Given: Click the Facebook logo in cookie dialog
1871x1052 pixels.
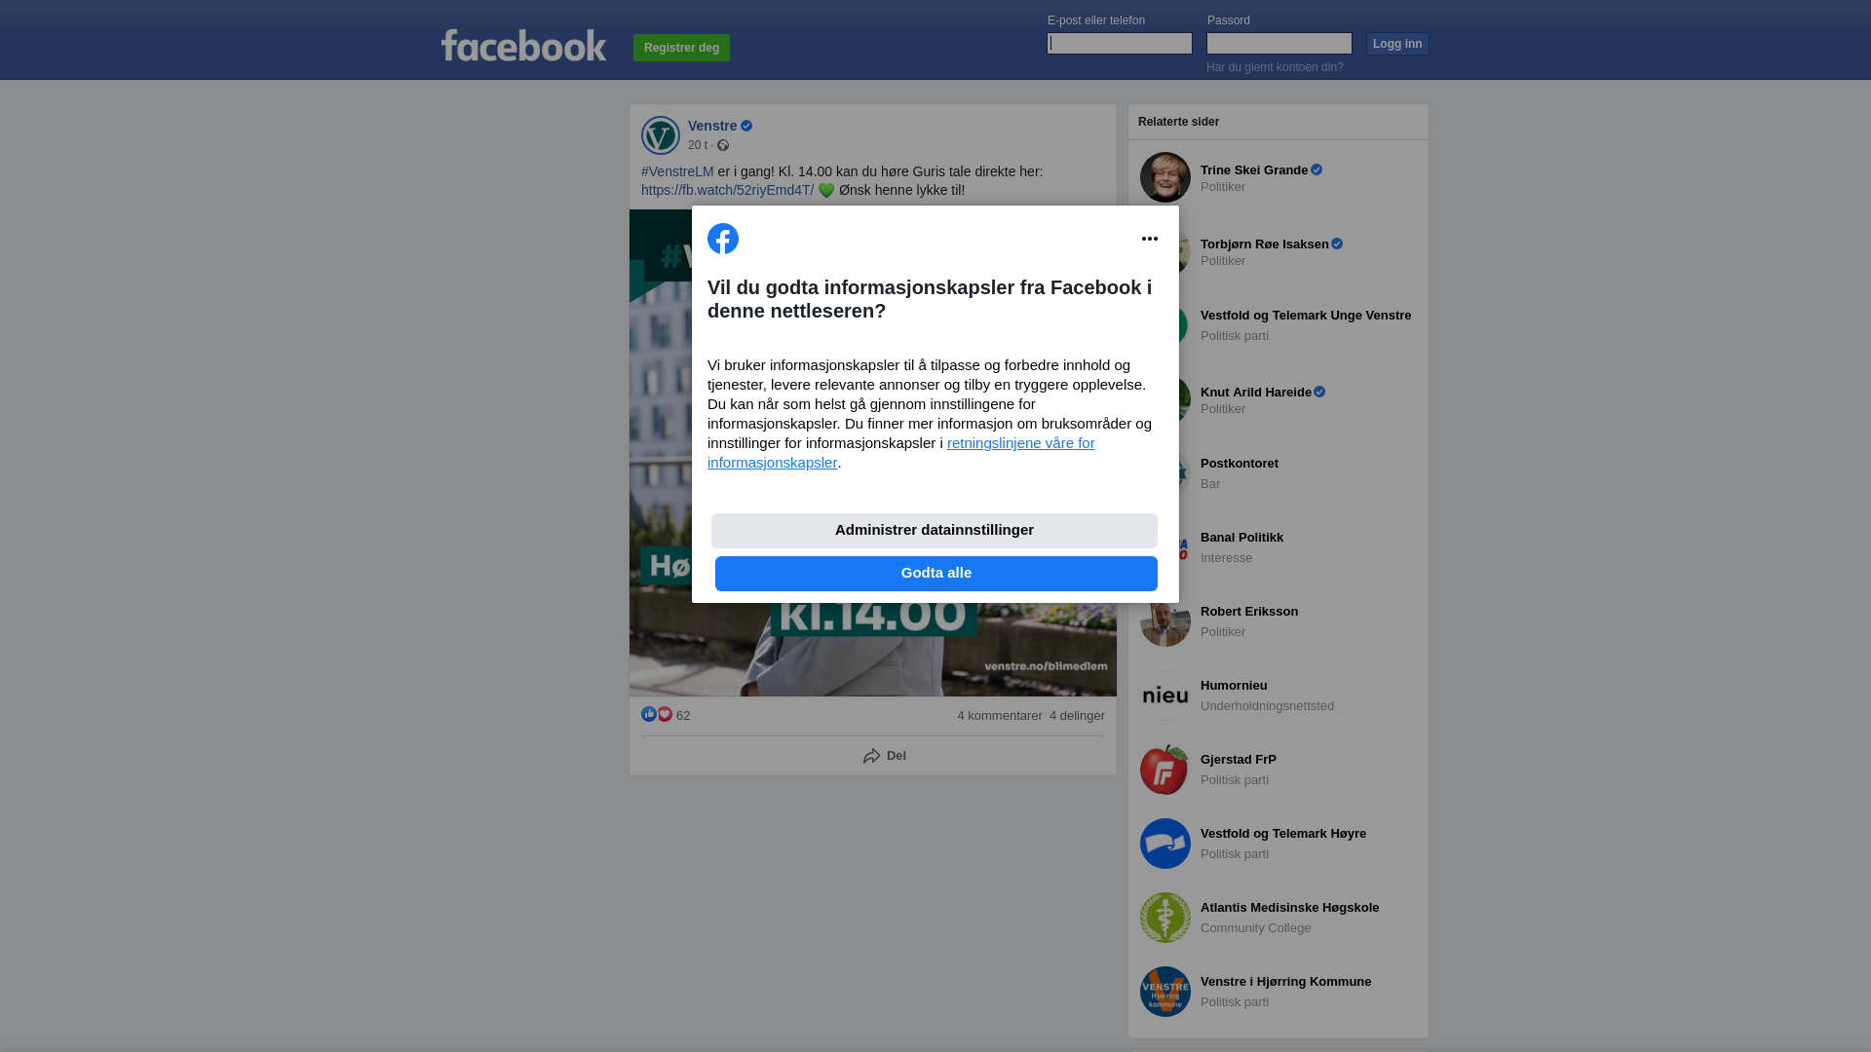Looking at the screenshot, I should point(723,239).
